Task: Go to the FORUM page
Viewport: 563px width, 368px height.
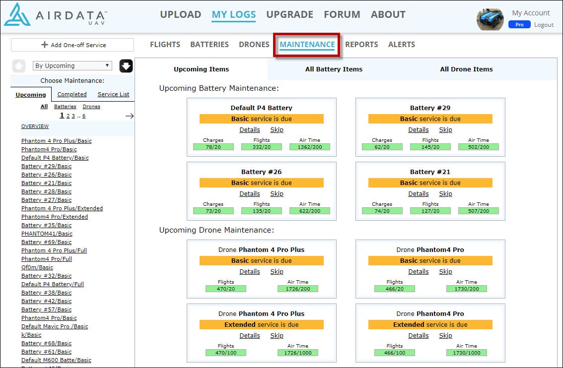Action: click(342, 15)
